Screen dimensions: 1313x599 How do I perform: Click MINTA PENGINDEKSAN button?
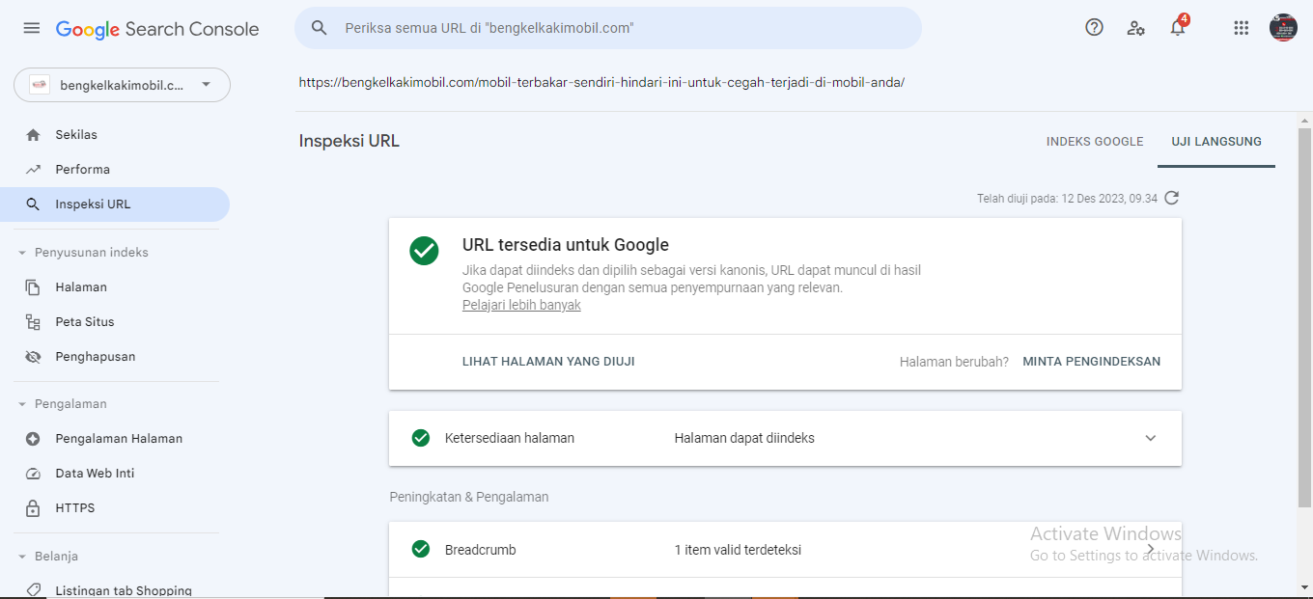click(x=1092, y=362)
